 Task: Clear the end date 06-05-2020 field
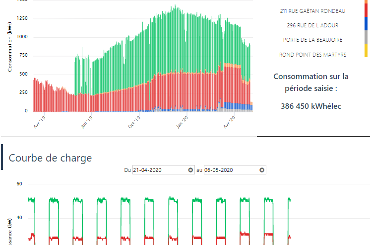262,170
